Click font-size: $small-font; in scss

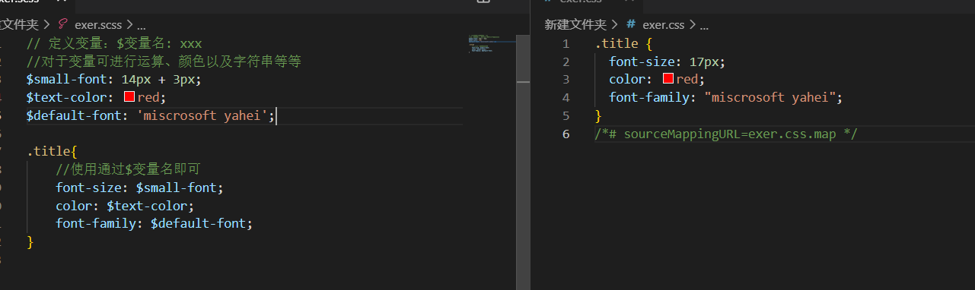(x=139, y=188)
